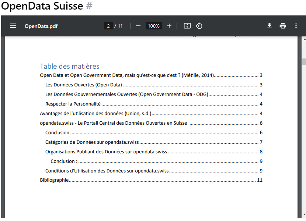
Task: Open Conditions d'Utilisation des Données section
Action: 107,171
